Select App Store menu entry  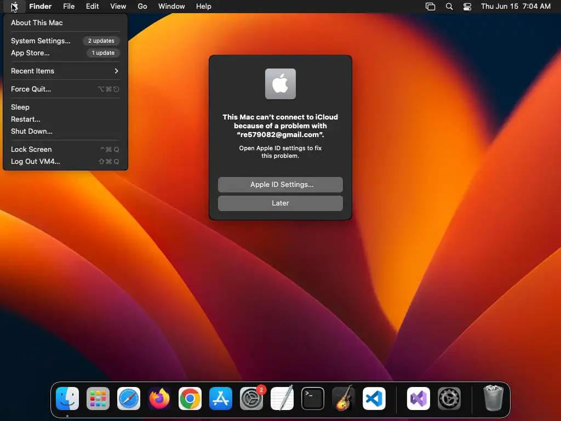(66, 53)
